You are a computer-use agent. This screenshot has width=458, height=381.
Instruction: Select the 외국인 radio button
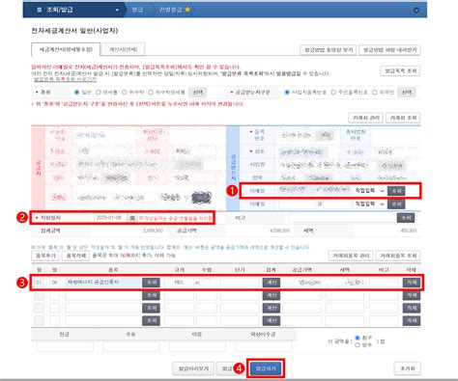pos(374,93)
